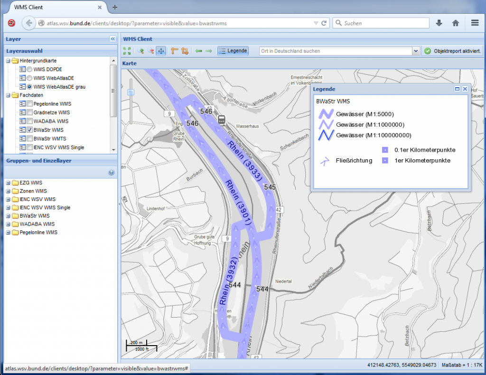This screenshot has height=375, width=486.
Task: Collapse the Hintergrundkarte folder
Action: [8, 61]
